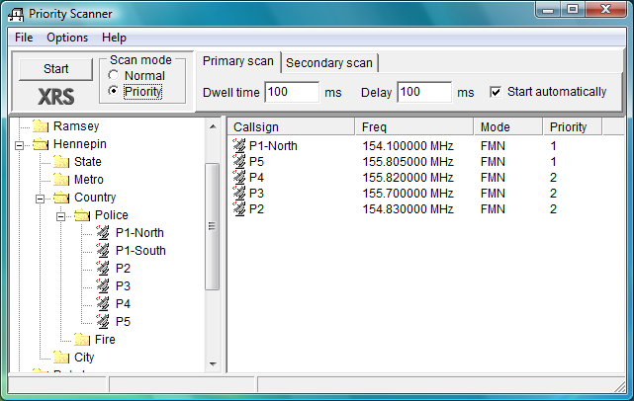The image size is (634, 401).
Task: Switch to the Primary scan tab
Action: pos(238,61)
